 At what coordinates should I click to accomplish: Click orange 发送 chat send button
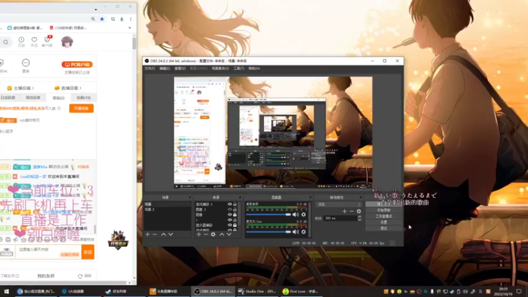(x=88, y=252)
